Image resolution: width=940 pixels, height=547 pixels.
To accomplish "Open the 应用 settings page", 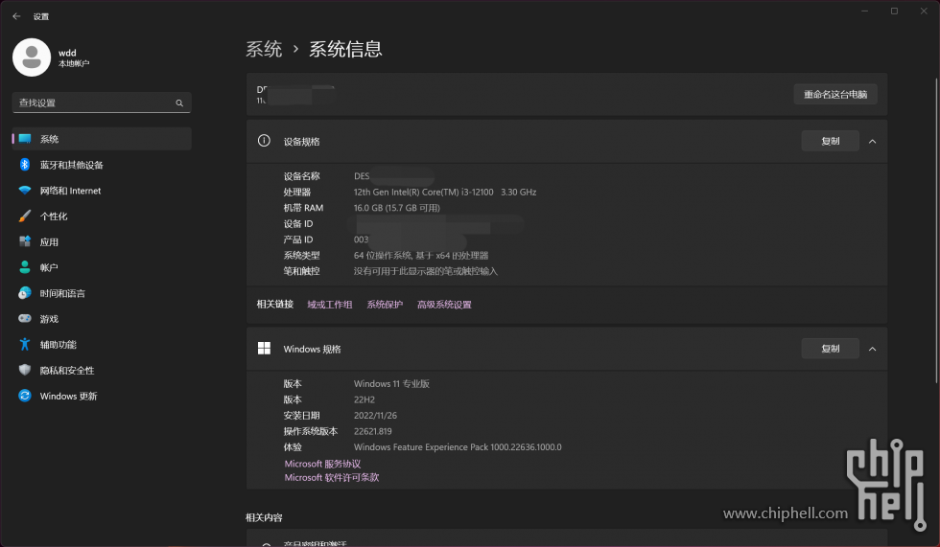I will pos(102,241).
